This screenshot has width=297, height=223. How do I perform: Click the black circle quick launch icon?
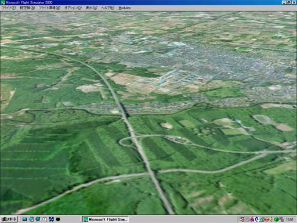[58, 219]
